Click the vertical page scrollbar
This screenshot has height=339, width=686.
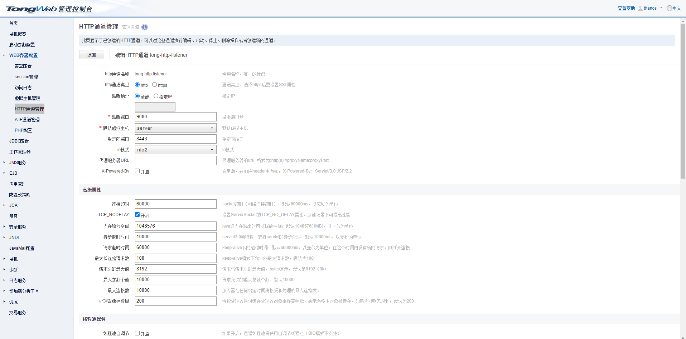tap(683, 107)
